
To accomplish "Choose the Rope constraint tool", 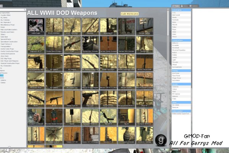I will point(181,29).
